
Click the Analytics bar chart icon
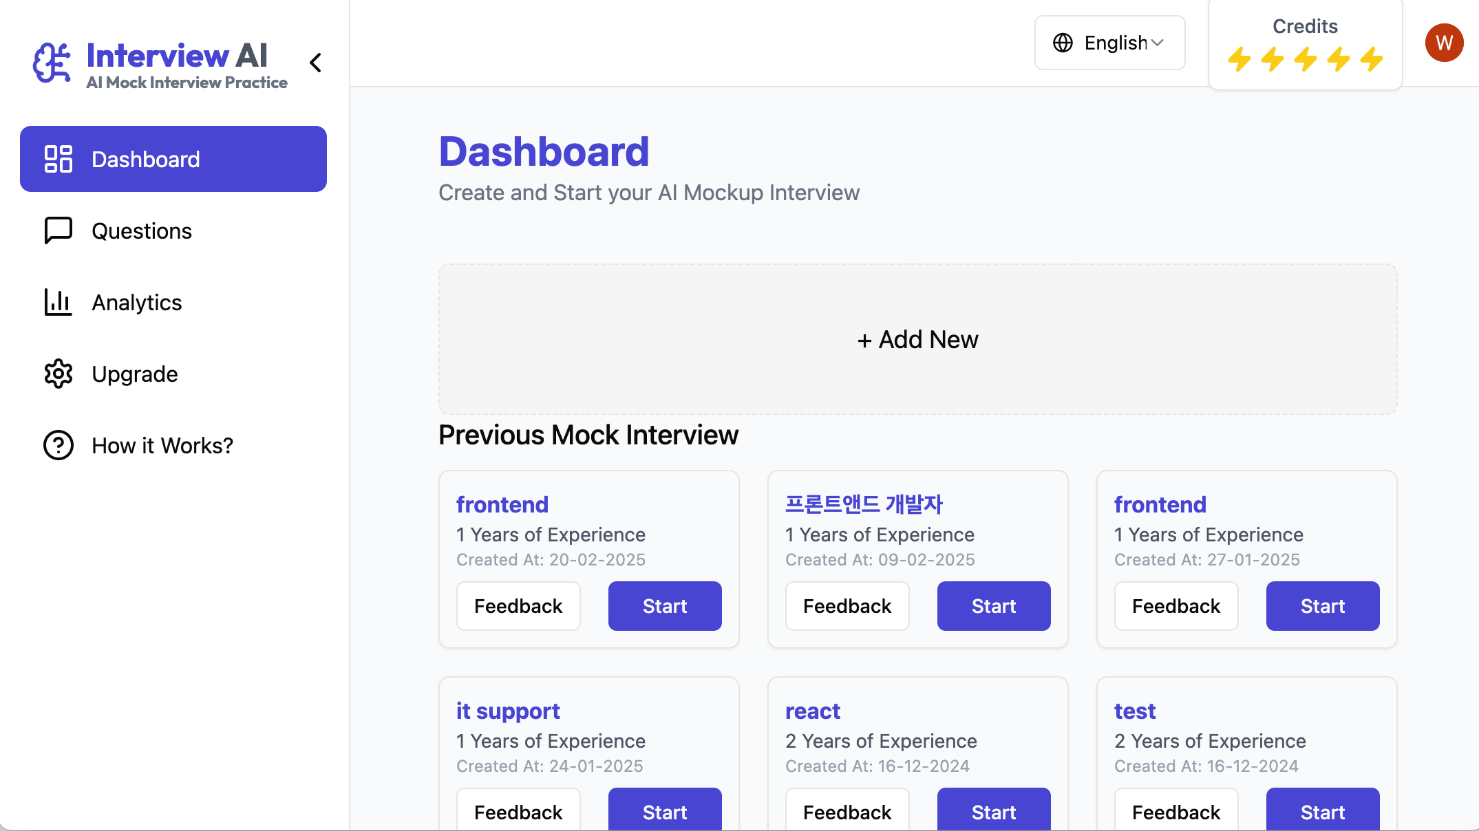point(58,302)
